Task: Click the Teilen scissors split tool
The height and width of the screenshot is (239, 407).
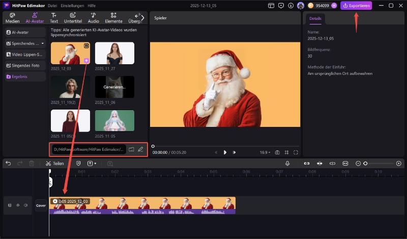Action: (x=54, y=164)
